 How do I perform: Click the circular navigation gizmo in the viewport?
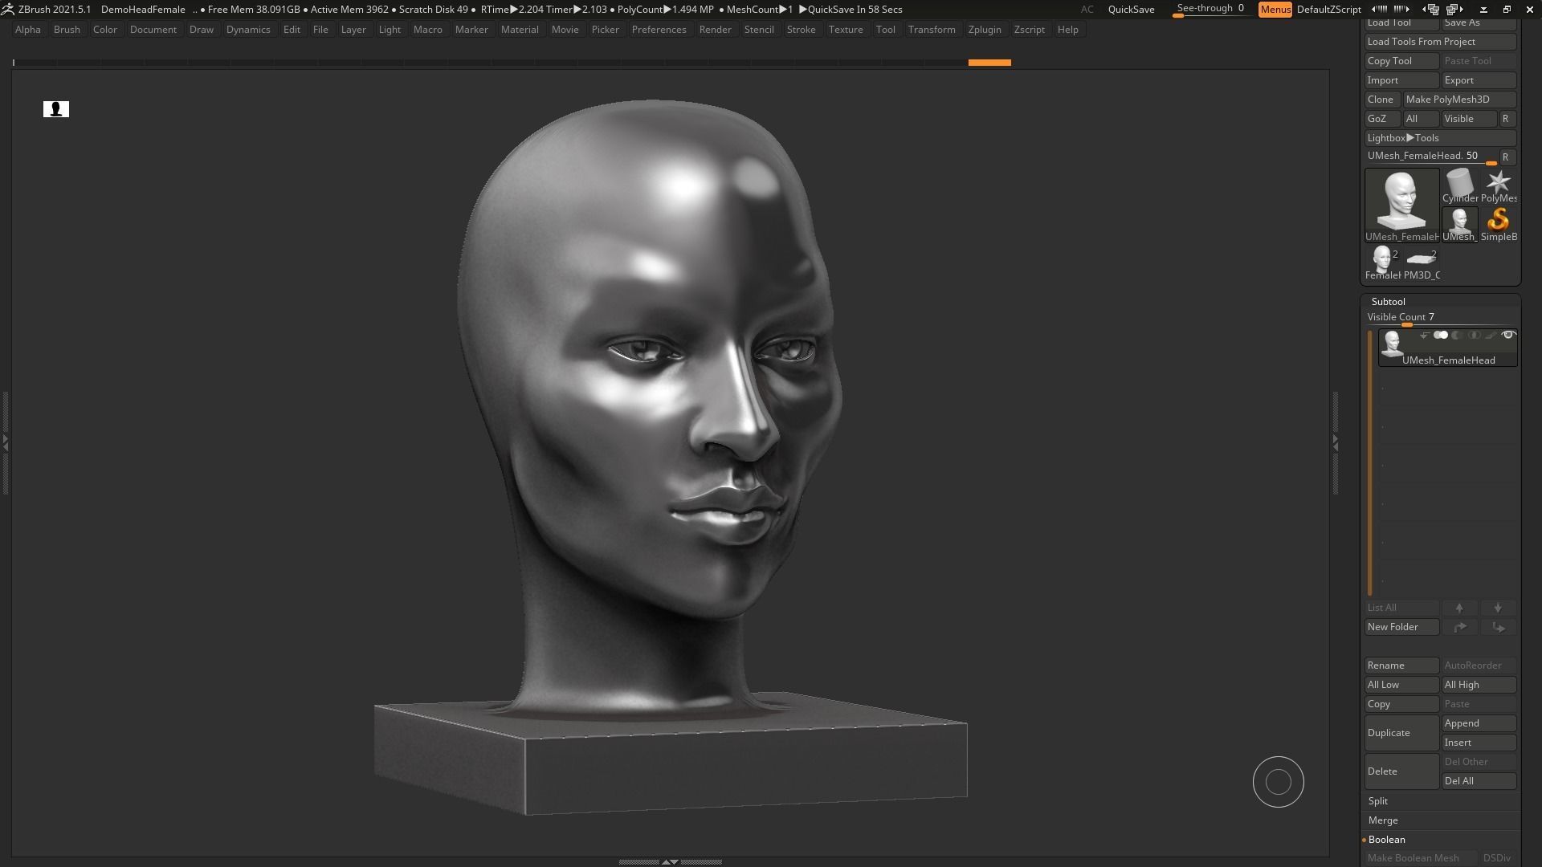(1278, 782)
